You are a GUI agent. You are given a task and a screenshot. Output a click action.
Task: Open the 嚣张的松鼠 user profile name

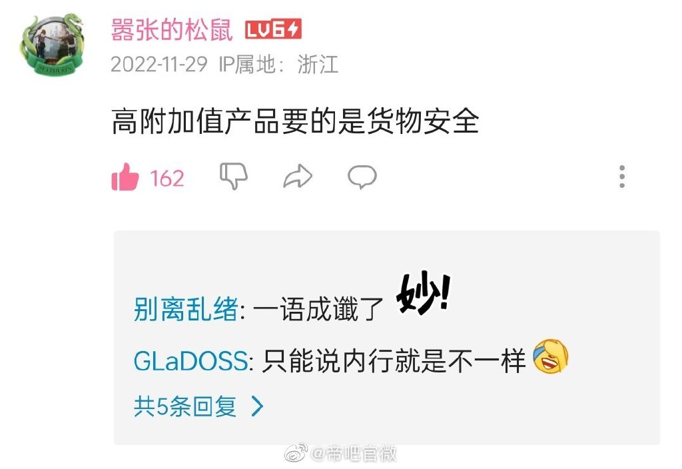(x=172, y=30)
